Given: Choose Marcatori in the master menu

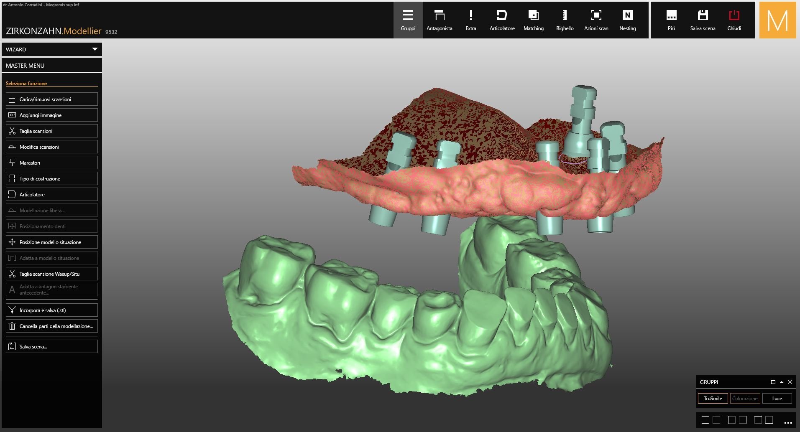Looking at the screenshot, I should point(52,163).
